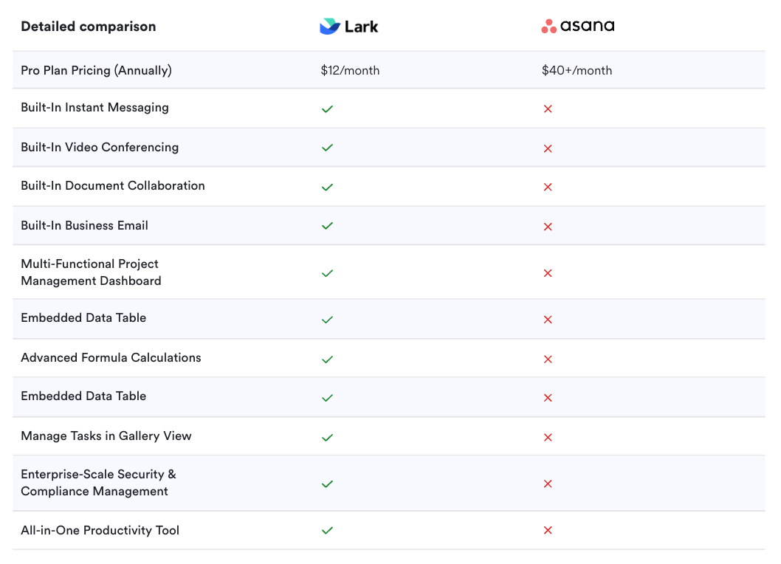Click the Lark checkmark for Advanced Formula Calculations
Viewport: 781px width, 564px height.
coord(327,360)
